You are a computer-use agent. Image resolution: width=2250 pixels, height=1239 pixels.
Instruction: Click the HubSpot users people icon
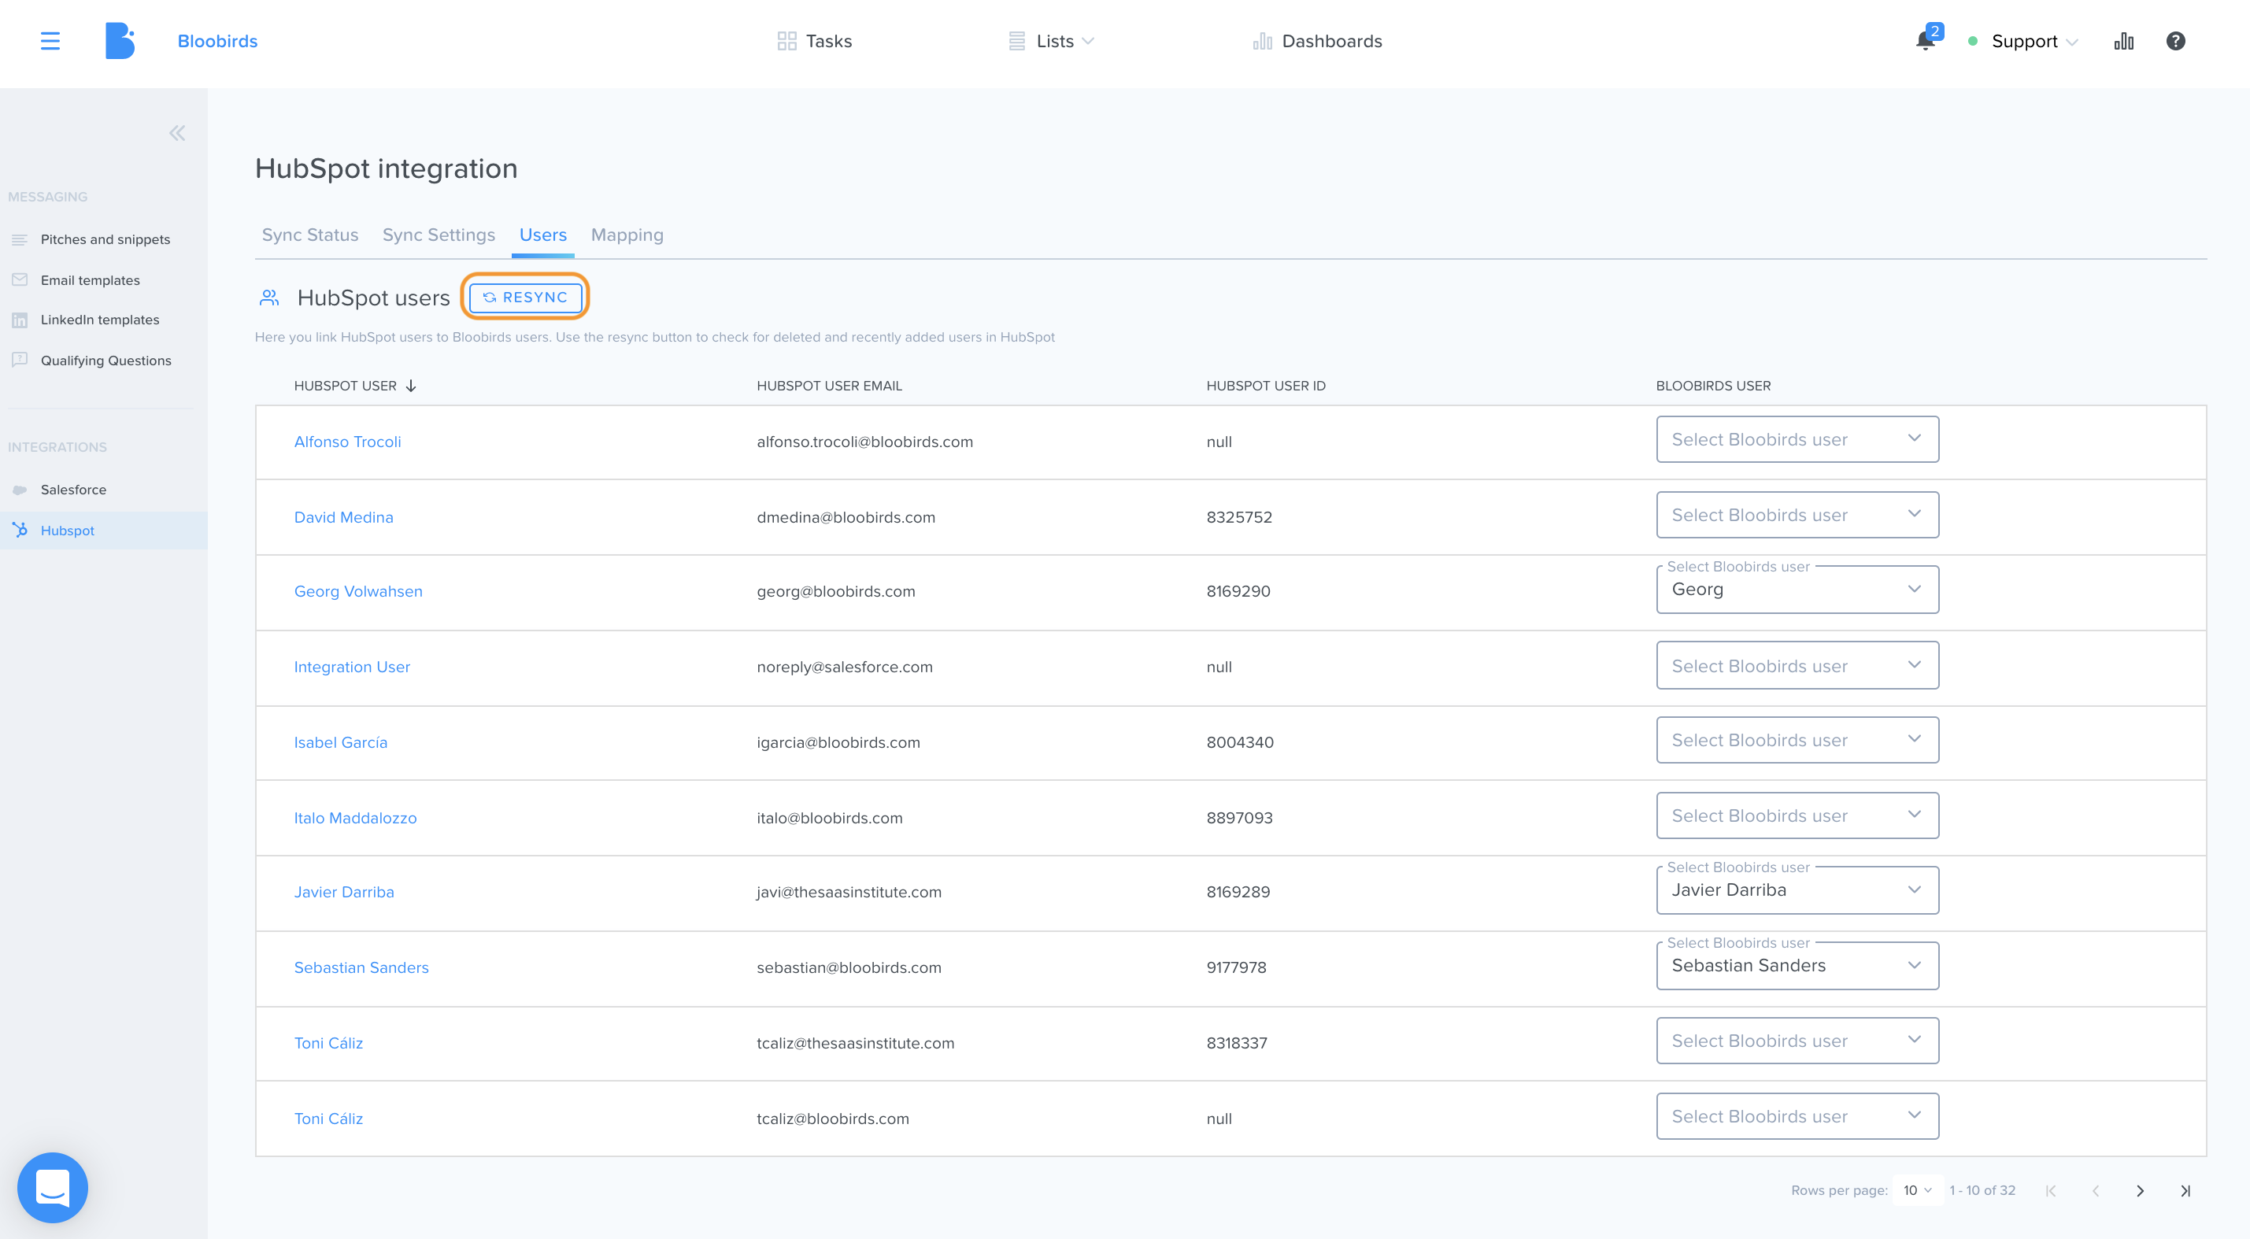[x=269, y=298]
